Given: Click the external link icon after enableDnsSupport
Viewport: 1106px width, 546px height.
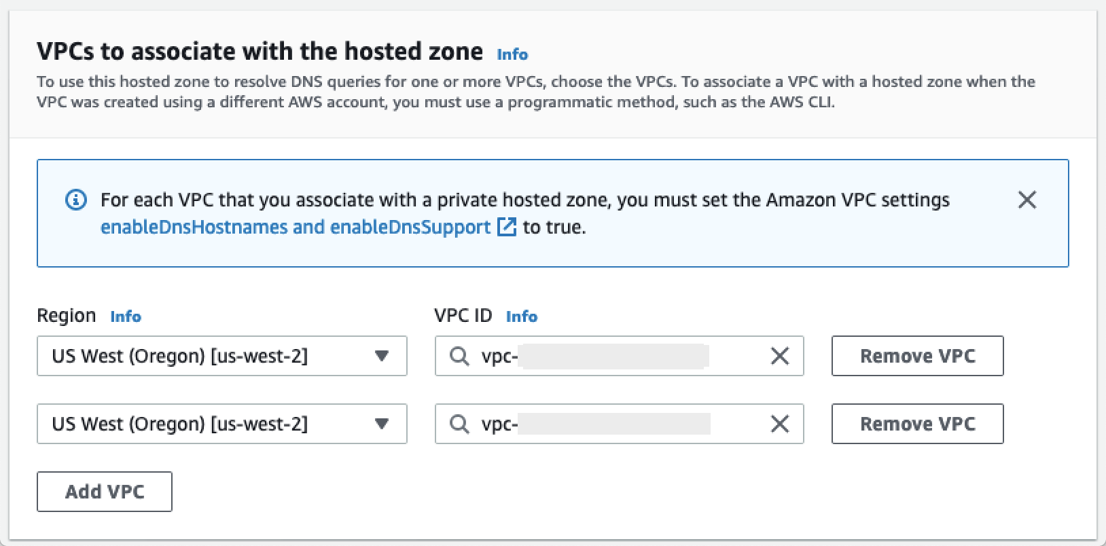Looking at the screenshot, I should pyautogui.click(x=507, y=227).
